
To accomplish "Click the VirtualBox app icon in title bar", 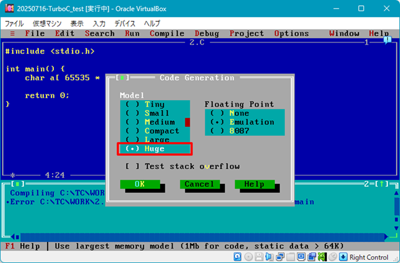I will click(x=9, y=8).
